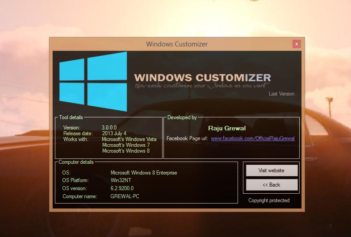Click the release date '2013 July 4'
This screenshot has width=351, height=237.
pos(114,133)
